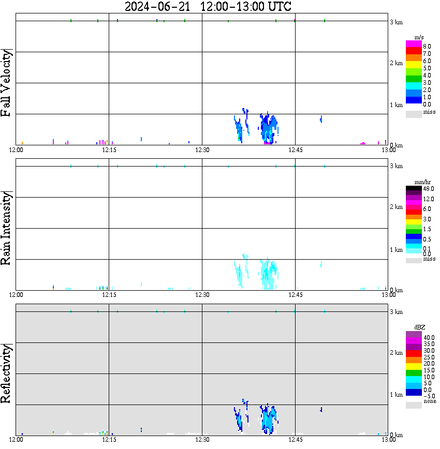Click the chart title '2024-06-21 12:00-13:00 UTC'
Viewport: 440px width, 449px height.
(x=208, y=6)
